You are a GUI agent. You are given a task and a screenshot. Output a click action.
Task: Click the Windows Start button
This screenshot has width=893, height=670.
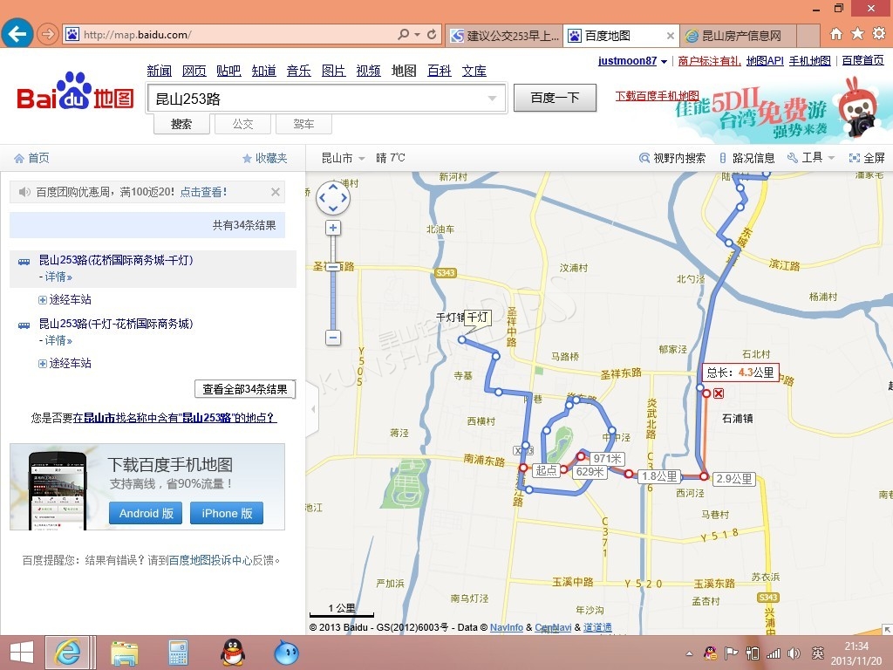pyautogui.click(x=22, y=653)
